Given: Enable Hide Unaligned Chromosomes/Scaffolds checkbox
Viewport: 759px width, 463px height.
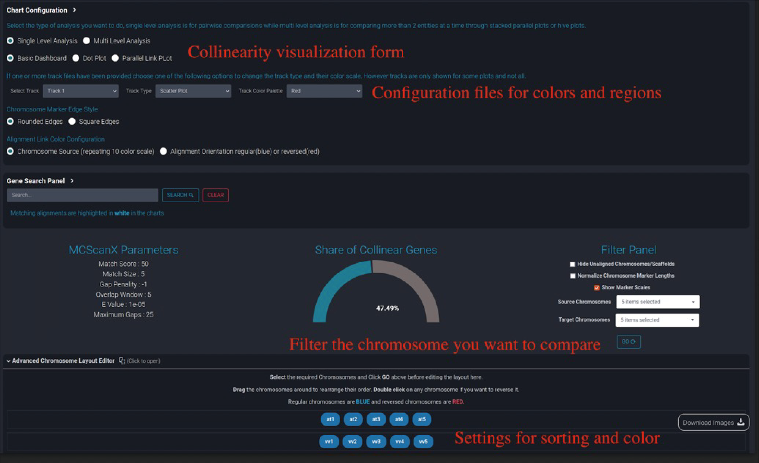Looking at the screenshot, I should tap(572, 264).
